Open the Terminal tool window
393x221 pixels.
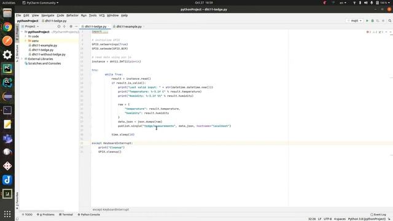[x=66, y=214]
